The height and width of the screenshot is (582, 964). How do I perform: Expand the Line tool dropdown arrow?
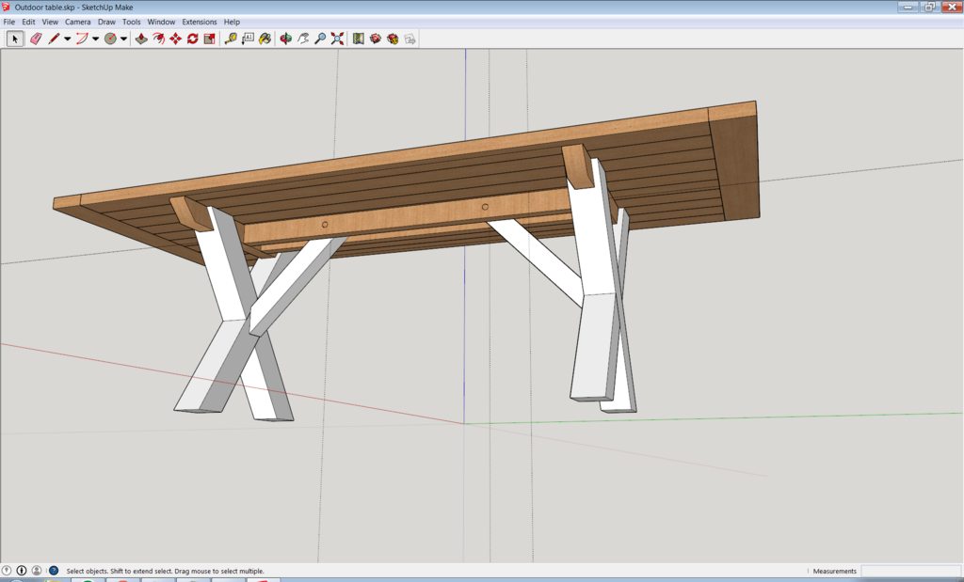click(67, 39)
